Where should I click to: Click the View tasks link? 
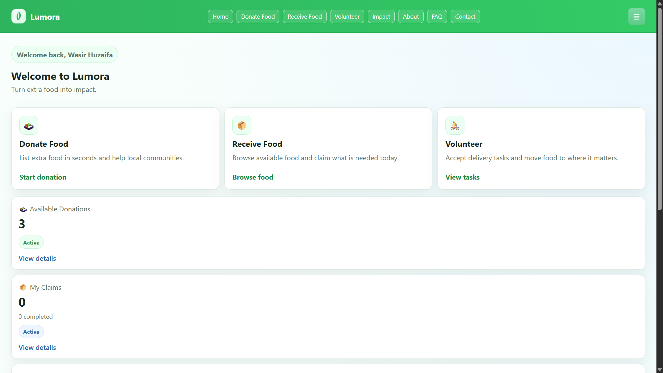click(462, 177)
